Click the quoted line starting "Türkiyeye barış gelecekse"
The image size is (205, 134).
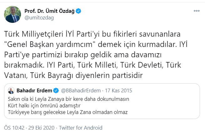pos(68,112)
